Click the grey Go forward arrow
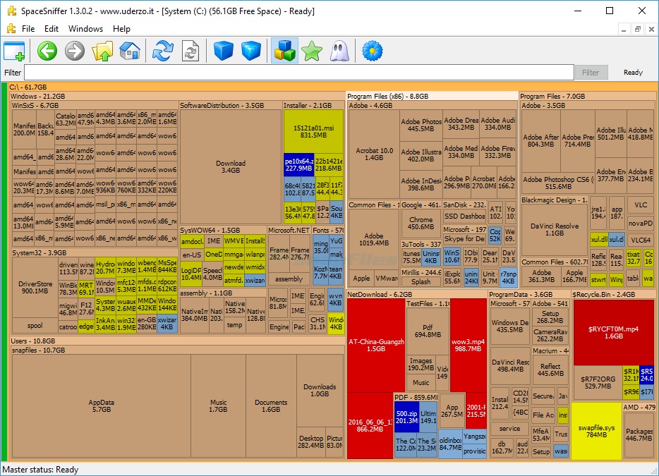659x476 pixels. point(75,51)
